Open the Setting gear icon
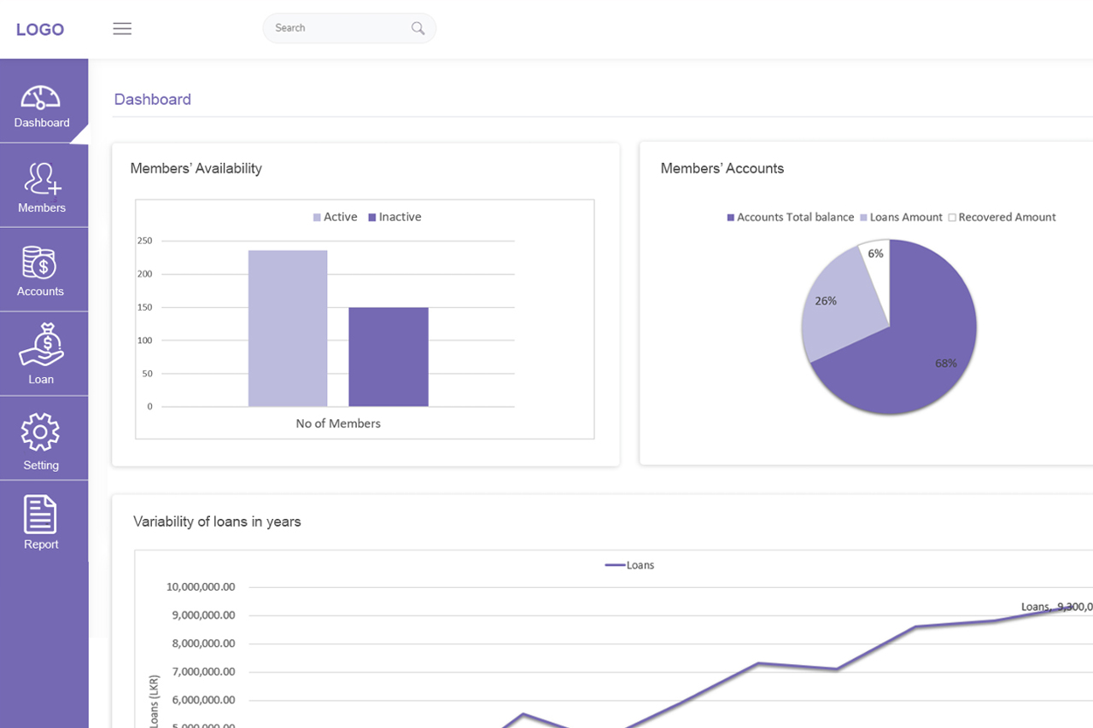The image size is (1093, 728). 40,433
